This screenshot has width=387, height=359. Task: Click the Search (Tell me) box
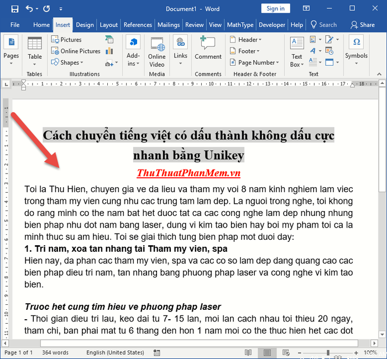coord(323,25)
